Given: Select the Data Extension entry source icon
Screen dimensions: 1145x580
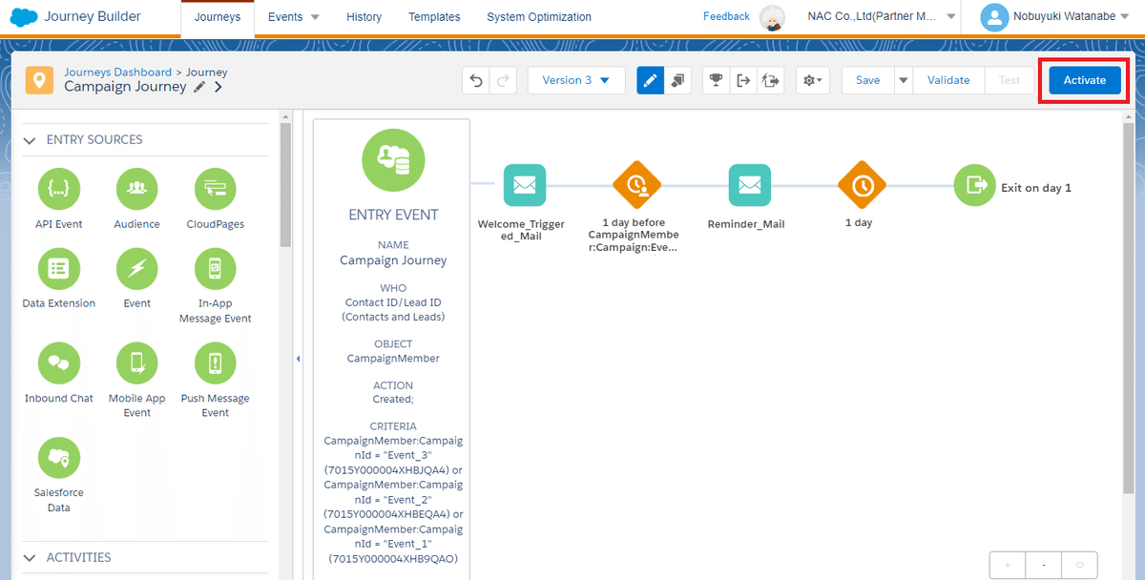Looking at the screenshot, I should tap(59, 268).
